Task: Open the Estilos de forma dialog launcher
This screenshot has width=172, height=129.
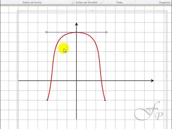Action: pyautogui.click(x=73, y=3)
